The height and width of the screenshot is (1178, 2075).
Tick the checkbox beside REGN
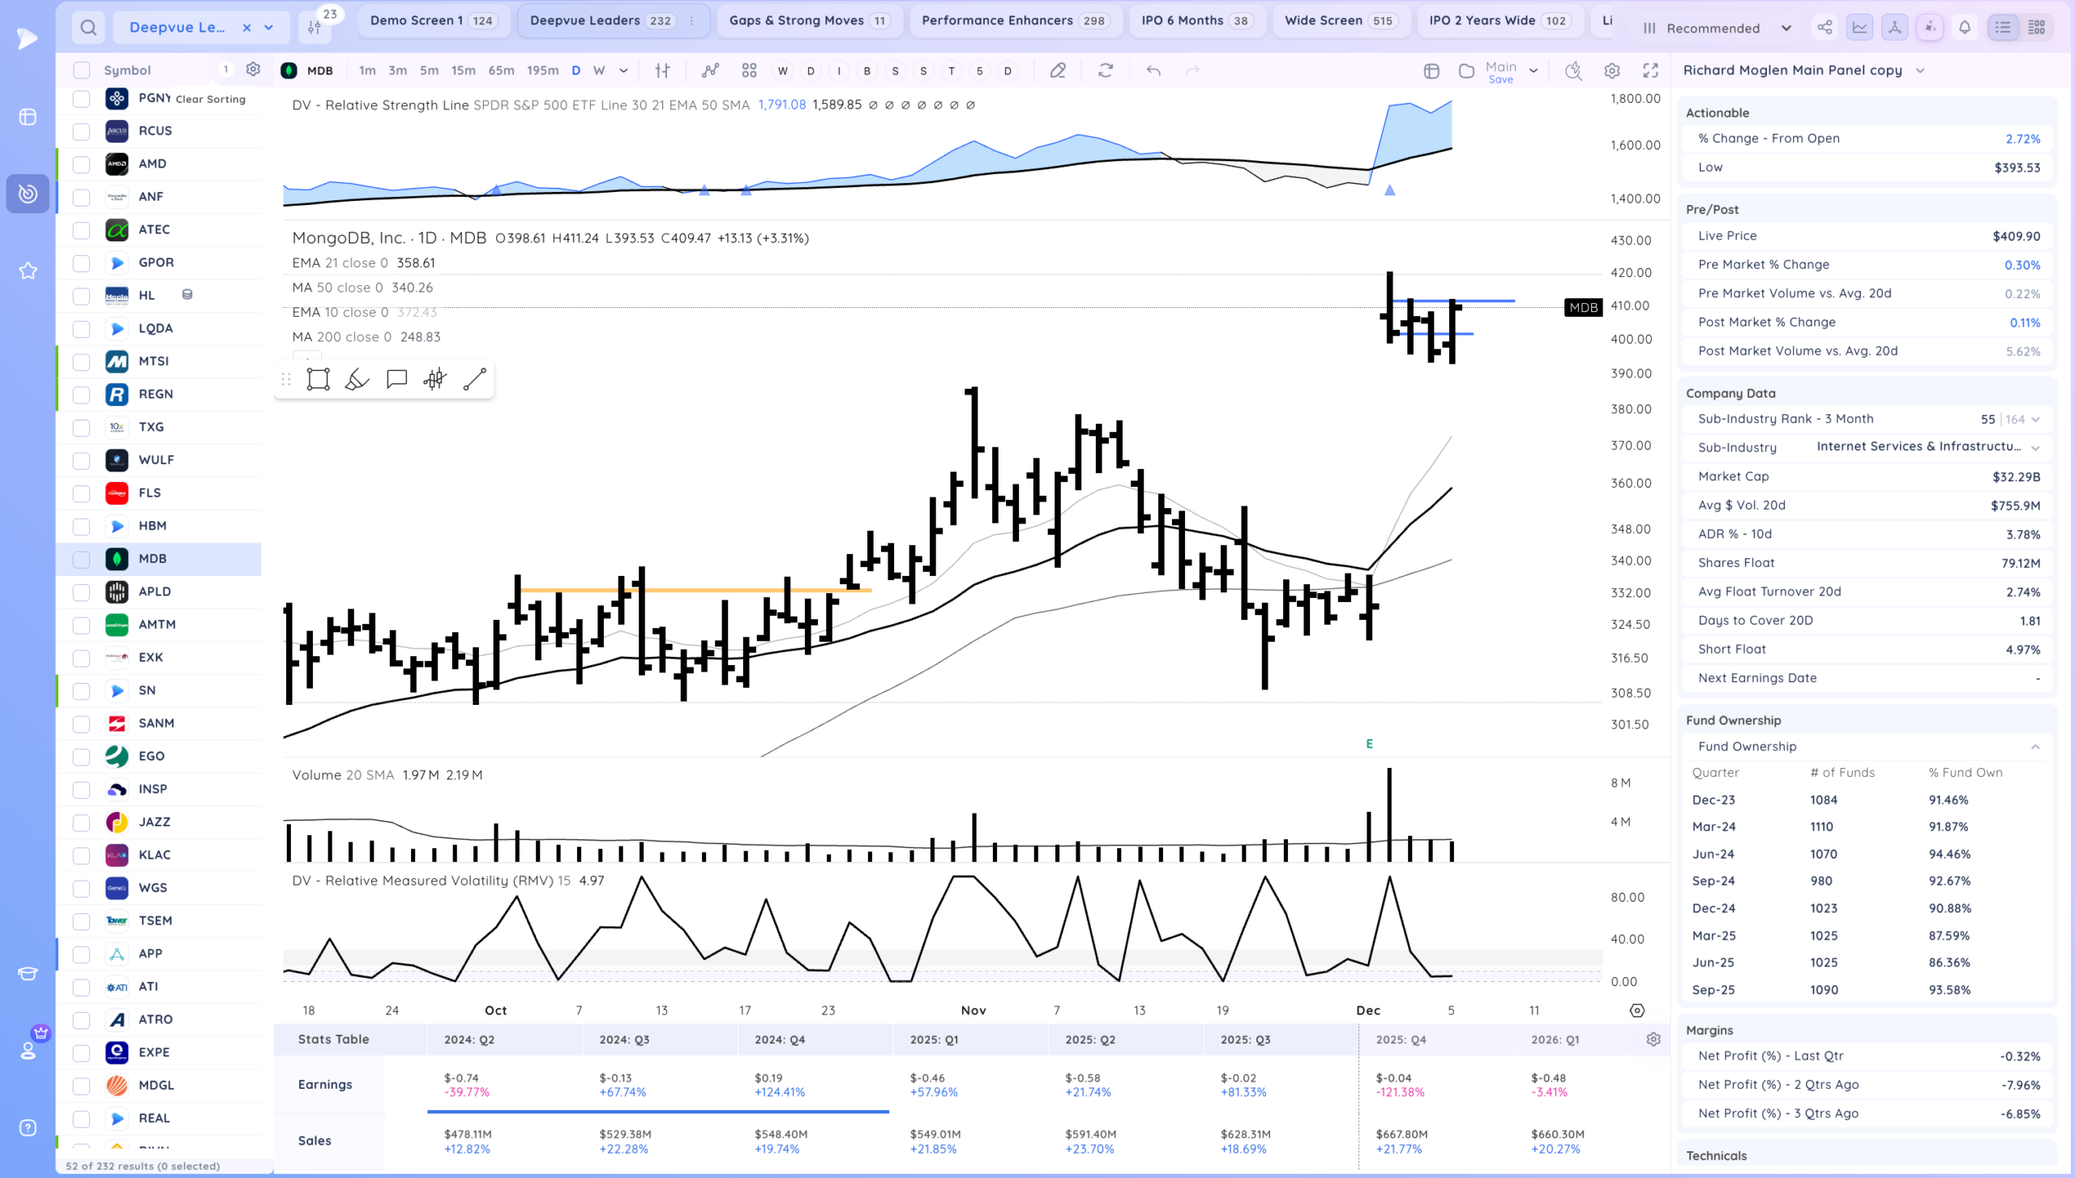click(81, 395)
